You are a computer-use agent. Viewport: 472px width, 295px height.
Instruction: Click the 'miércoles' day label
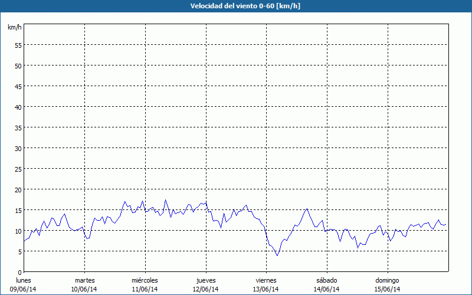(145, 280)
